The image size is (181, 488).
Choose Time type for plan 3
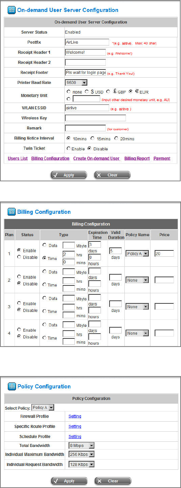tap(45, 311)
